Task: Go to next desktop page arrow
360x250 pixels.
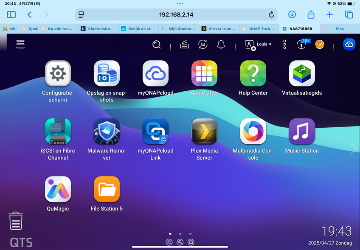Action: tap(353, 149)
